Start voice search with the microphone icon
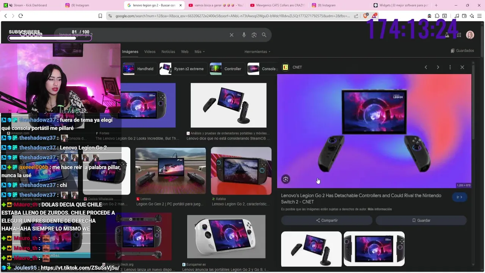485x273 pixels. (x=244, y=35)
